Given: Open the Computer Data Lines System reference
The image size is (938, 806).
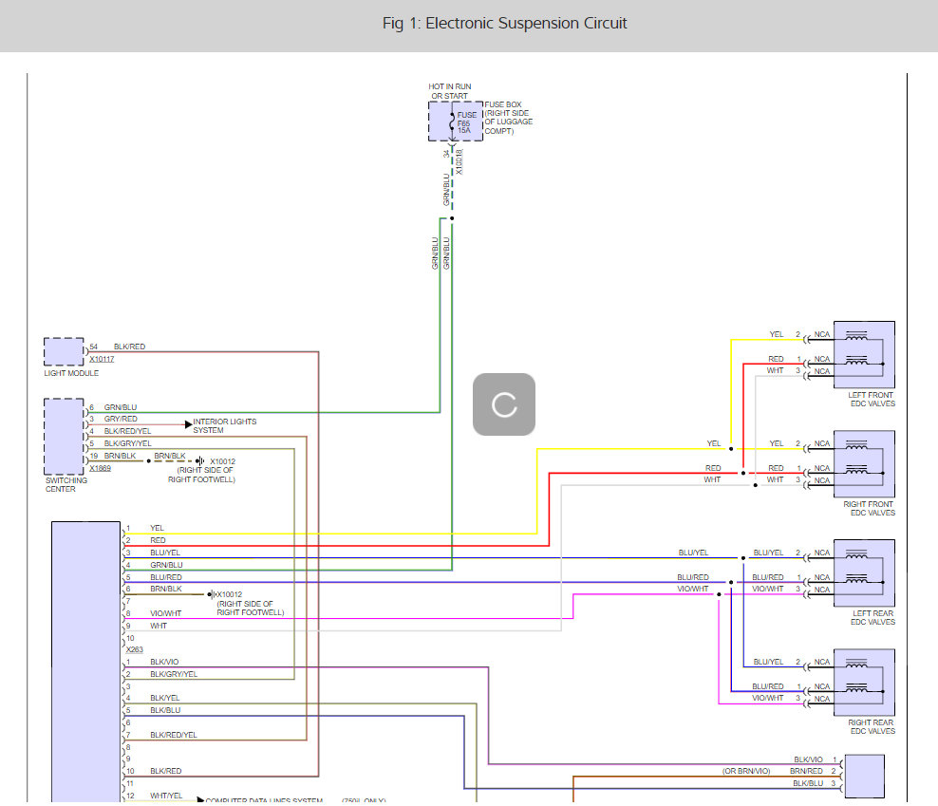Looking at the screenshot, I should [x=264, y=800].
